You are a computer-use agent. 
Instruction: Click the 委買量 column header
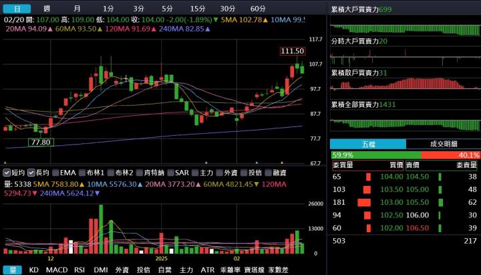pyautogui.click(x=343, y=165)
